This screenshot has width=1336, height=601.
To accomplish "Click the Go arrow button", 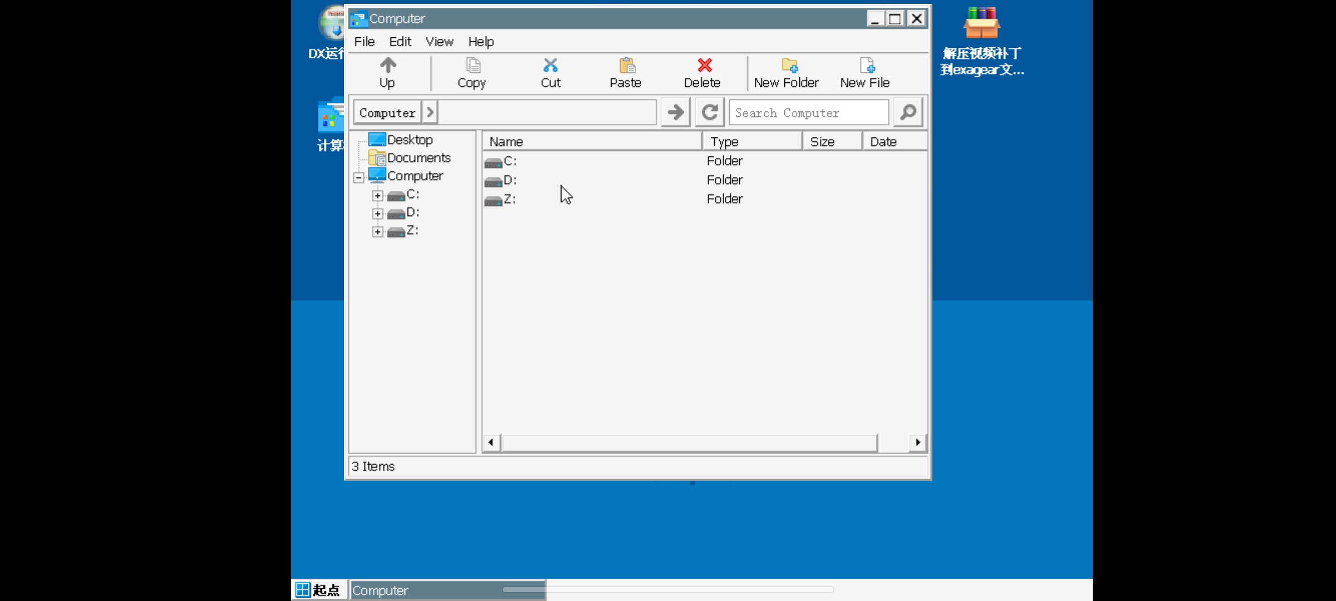I will tap(676, 112).
